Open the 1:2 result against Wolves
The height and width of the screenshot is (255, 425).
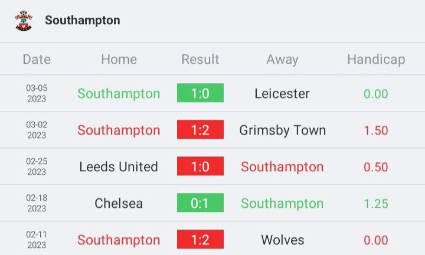click(x=200, y=239)
